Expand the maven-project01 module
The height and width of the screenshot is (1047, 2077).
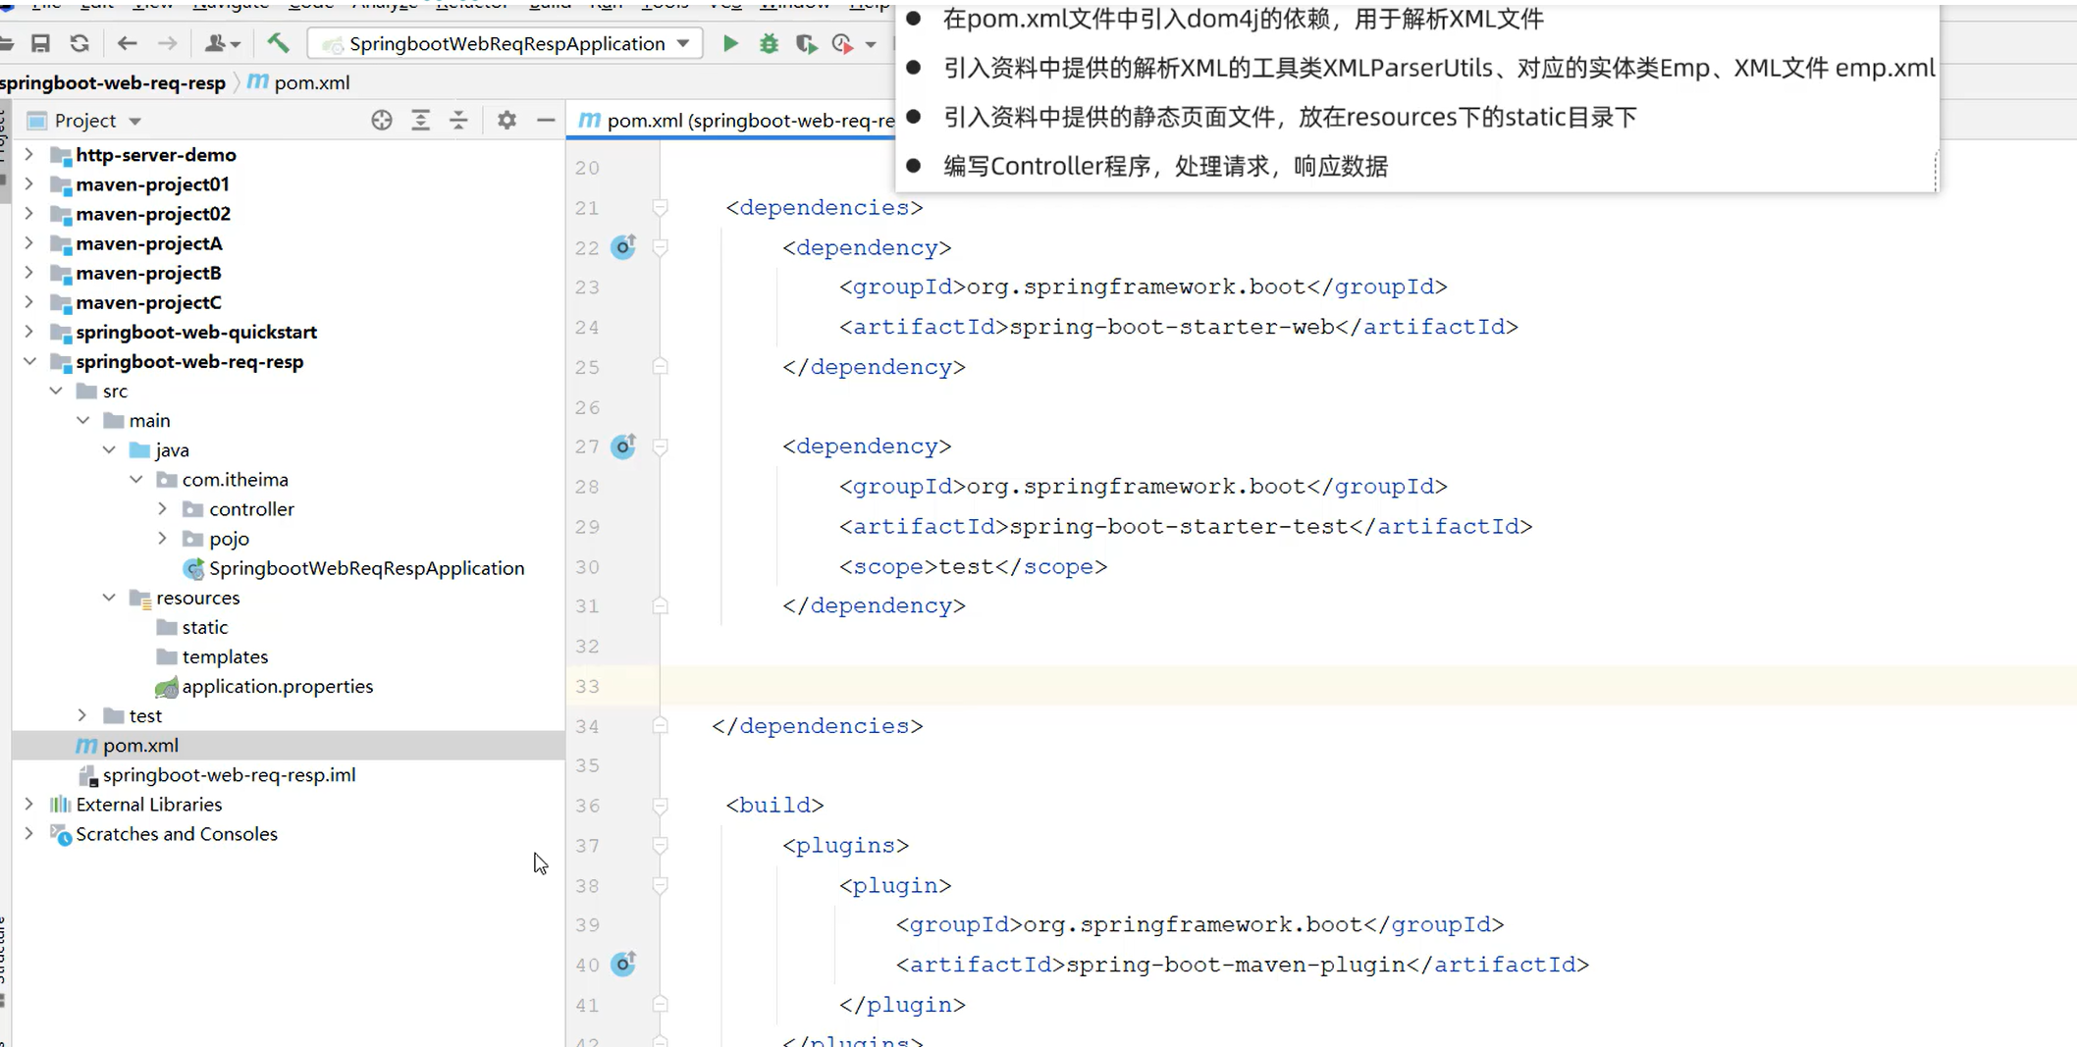(29, 183)
